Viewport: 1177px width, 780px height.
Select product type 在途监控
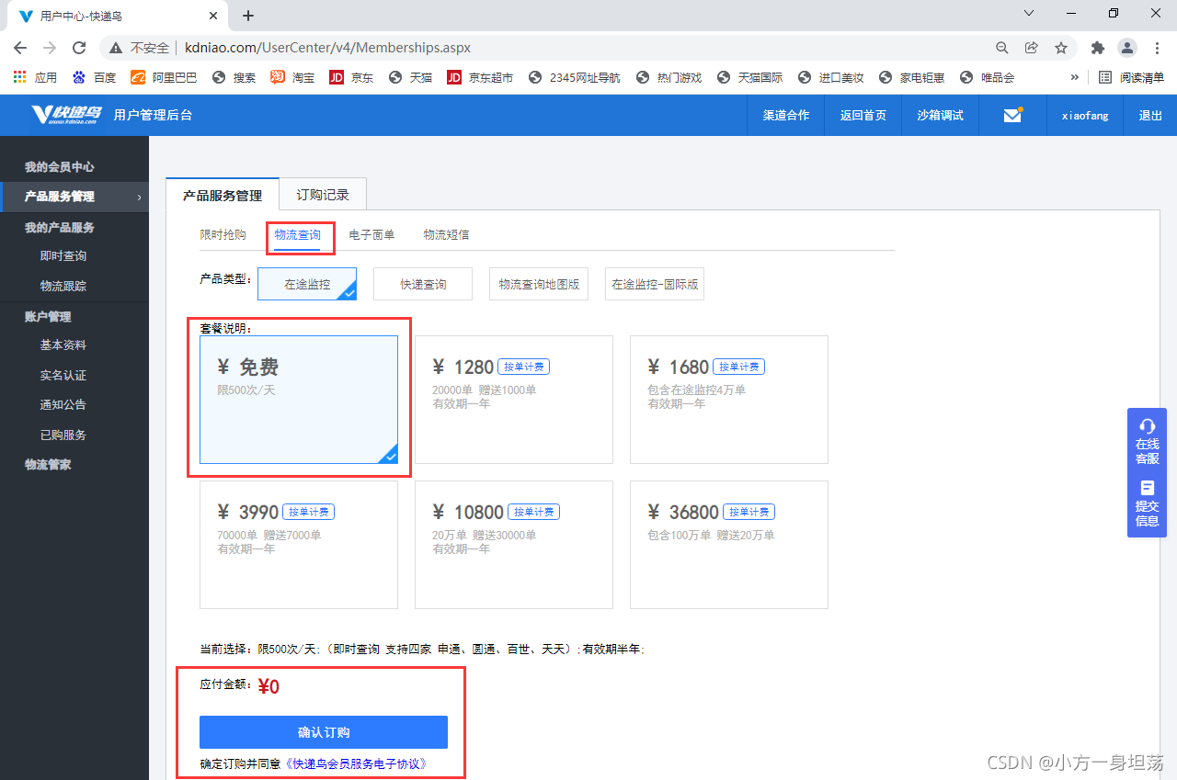[307, 284]
